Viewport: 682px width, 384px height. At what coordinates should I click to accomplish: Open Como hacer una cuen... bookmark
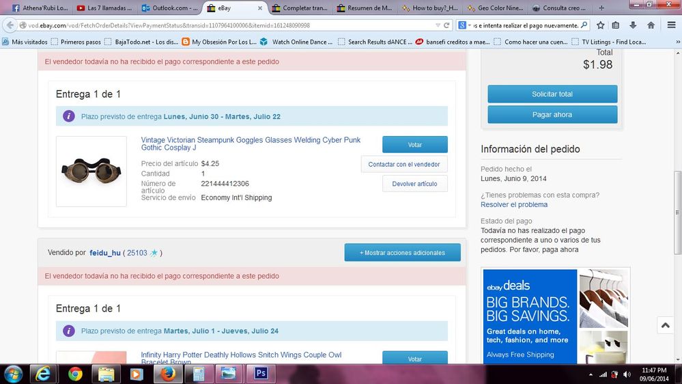pyautogui.click(x=530, y=42)
